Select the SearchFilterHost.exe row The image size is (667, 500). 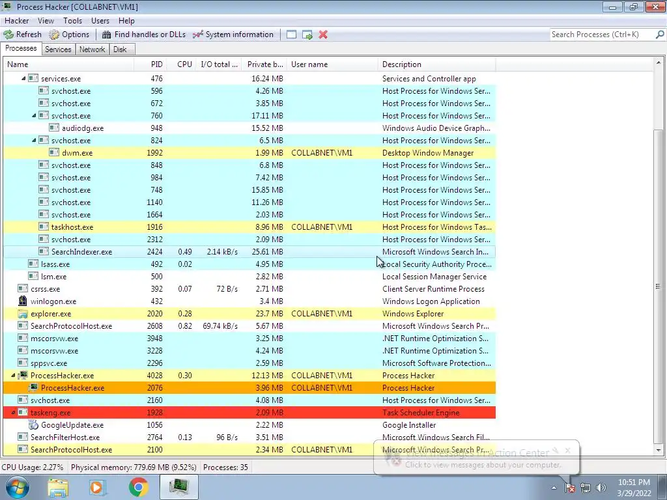[249, 437]
